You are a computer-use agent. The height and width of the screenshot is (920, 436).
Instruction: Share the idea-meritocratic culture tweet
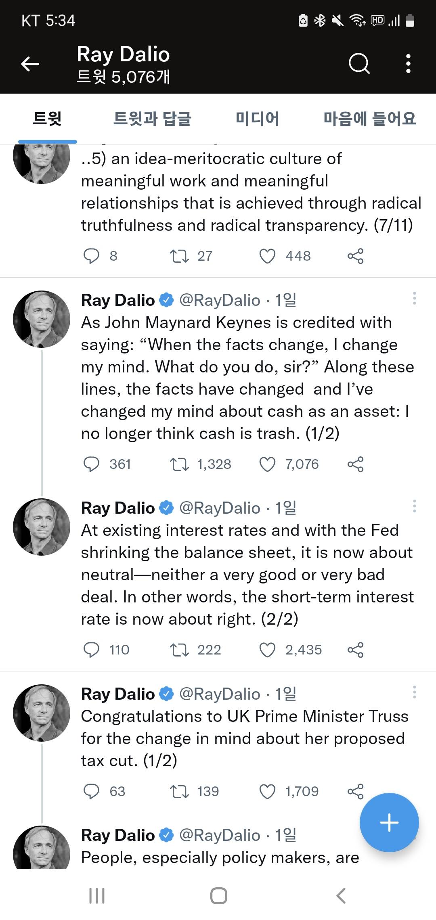coord(356,256)
